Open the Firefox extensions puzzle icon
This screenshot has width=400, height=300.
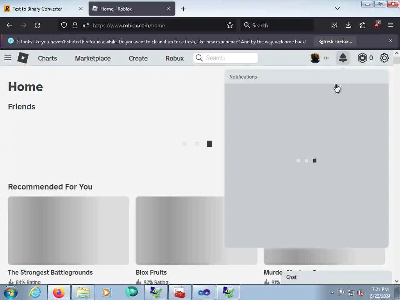[x=362, y=25]
